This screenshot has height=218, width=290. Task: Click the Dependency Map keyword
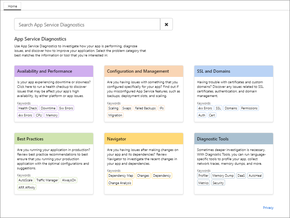click(x=121, y=175)
